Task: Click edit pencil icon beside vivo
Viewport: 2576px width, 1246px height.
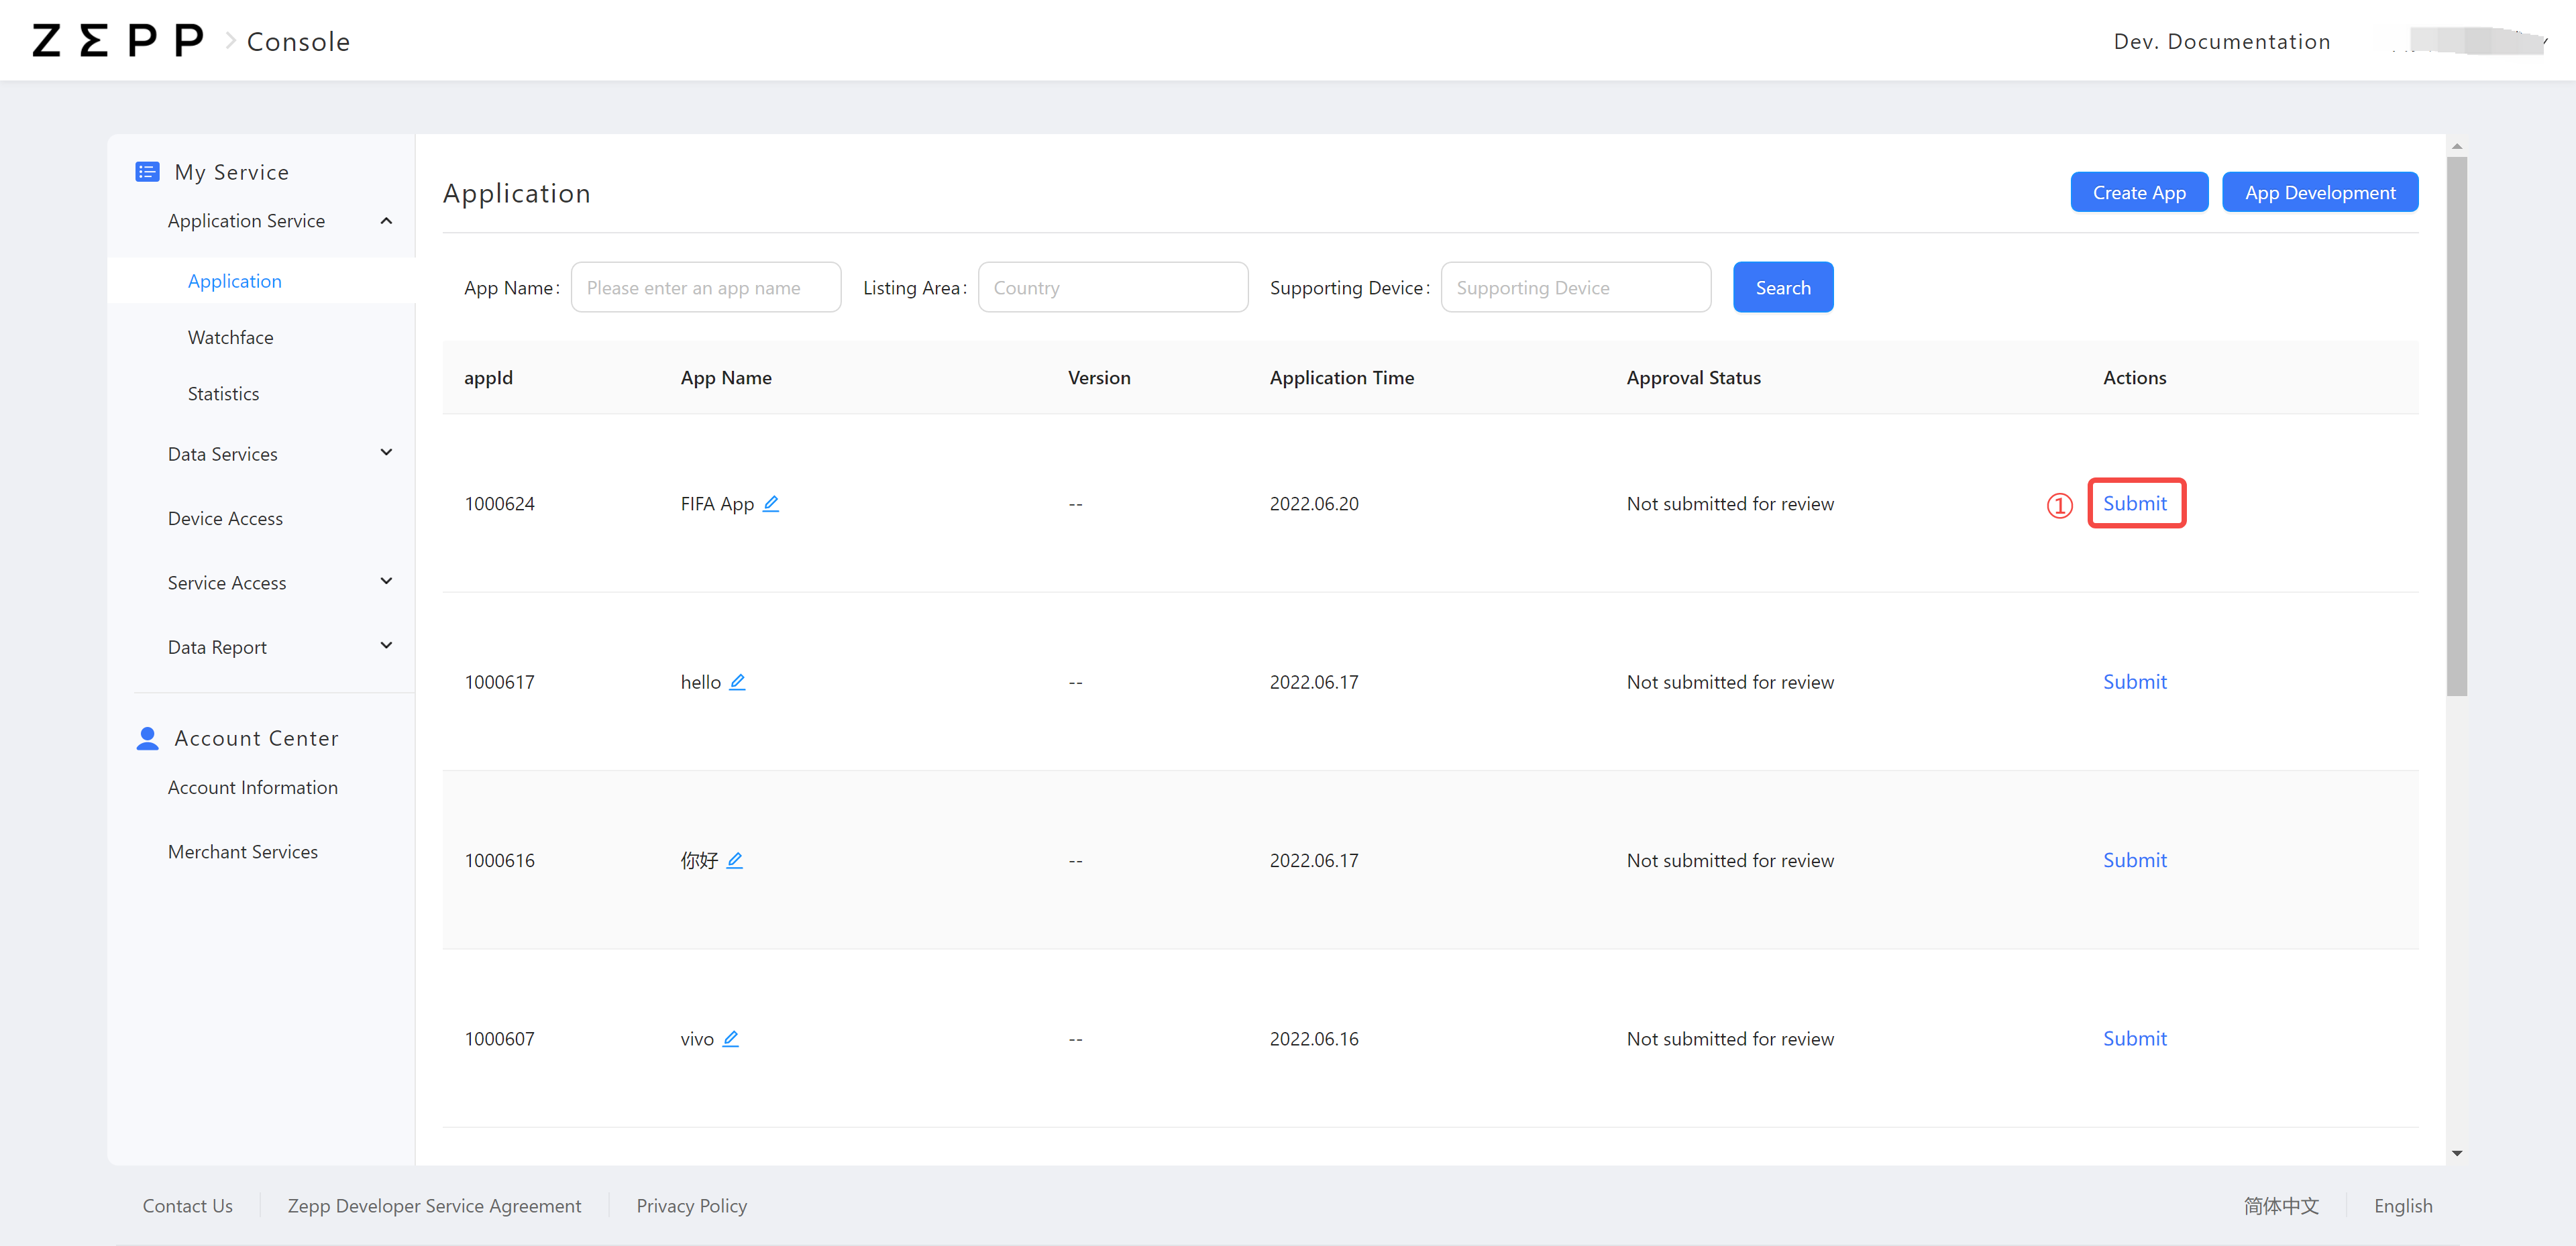Action: [x=731, y=1038]
